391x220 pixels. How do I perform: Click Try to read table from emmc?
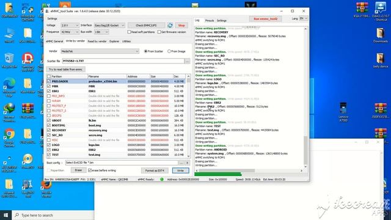click(x=65, y=69)
